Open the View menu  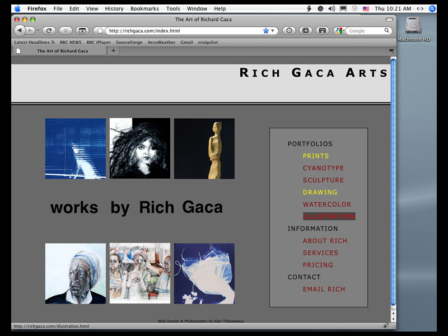(92, 8)
